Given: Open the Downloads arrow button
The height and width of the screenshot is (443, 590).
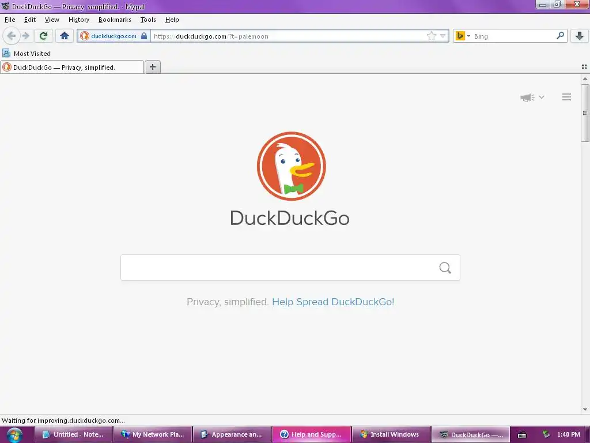Looking at the screenshot, I should [580, 36].
